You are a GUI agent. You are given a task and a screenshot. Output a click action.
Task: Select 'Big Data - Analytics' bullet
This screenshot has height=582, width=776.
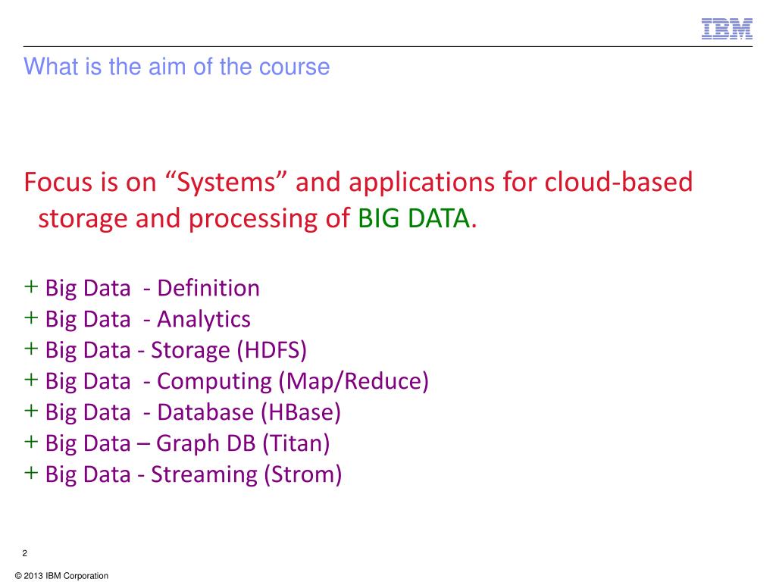pyautogui.click(x=137, y=320)
